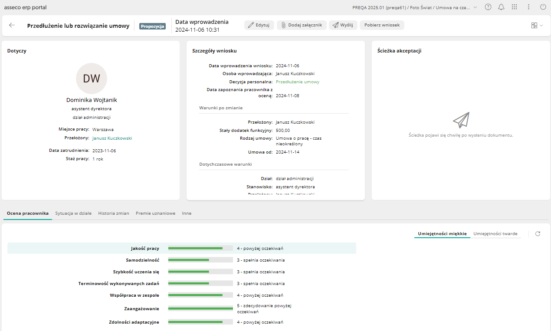Switch to Umiejętności twarde tab
Viewport: 551px width, 331px height.
(x=495, y=233)
